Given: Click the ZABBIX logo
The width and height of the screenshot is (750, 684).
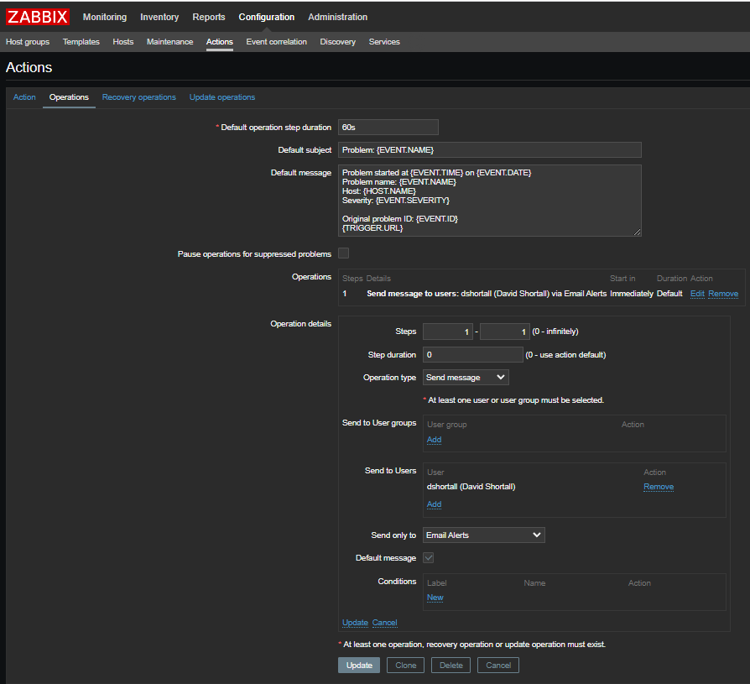Looking at the screenshot, I should click(x=38, y=17).
